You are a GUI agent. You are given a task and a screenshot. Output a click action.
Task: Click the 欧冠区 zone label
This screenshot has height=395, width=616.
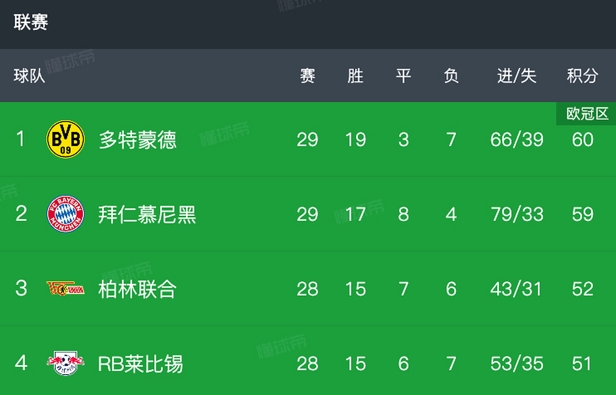click(x=587, y=114)
